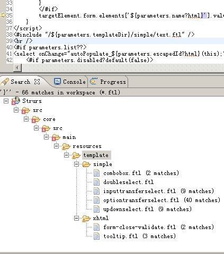The height and width of the screenshot is (254, 224).
Task: Collapse the Strurs project node
Action: click(x=6, y=101)
